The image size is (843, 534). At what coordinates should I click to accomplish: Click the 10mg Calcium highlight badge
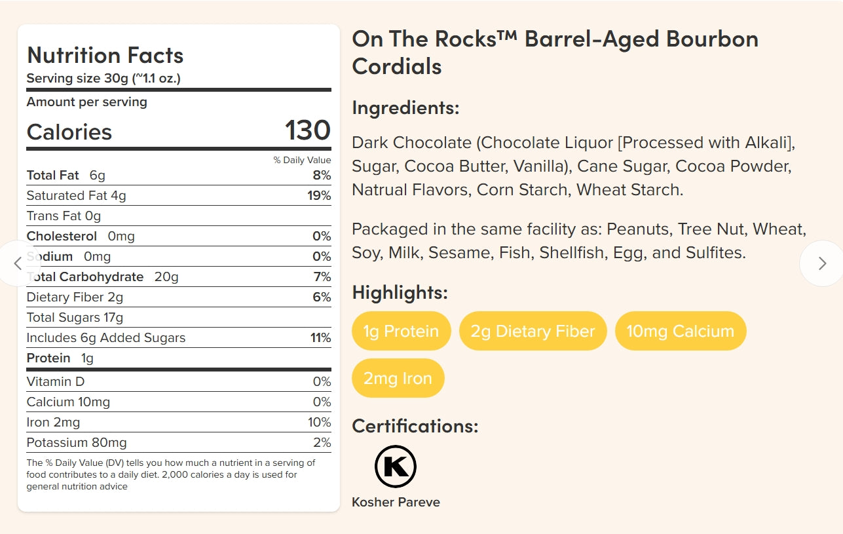click(x=680, y=331)
